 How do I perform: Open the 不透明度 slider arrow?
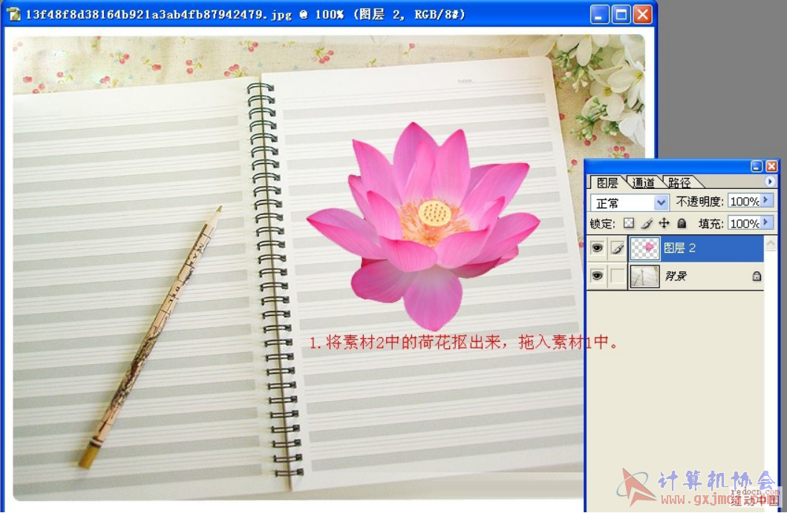pos(766,201)
